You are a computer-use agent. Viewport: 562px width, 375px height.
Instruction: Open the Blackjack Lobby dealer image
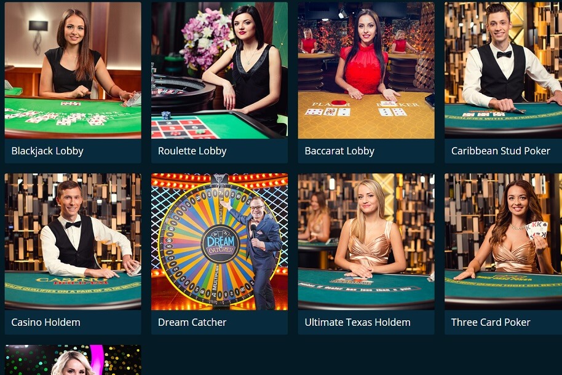point(73,70)
